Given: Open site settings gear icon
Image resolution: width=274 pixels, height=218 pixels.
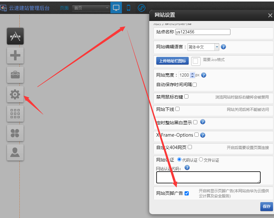Looking at the screenshot, I should click(x=15, y=94).
